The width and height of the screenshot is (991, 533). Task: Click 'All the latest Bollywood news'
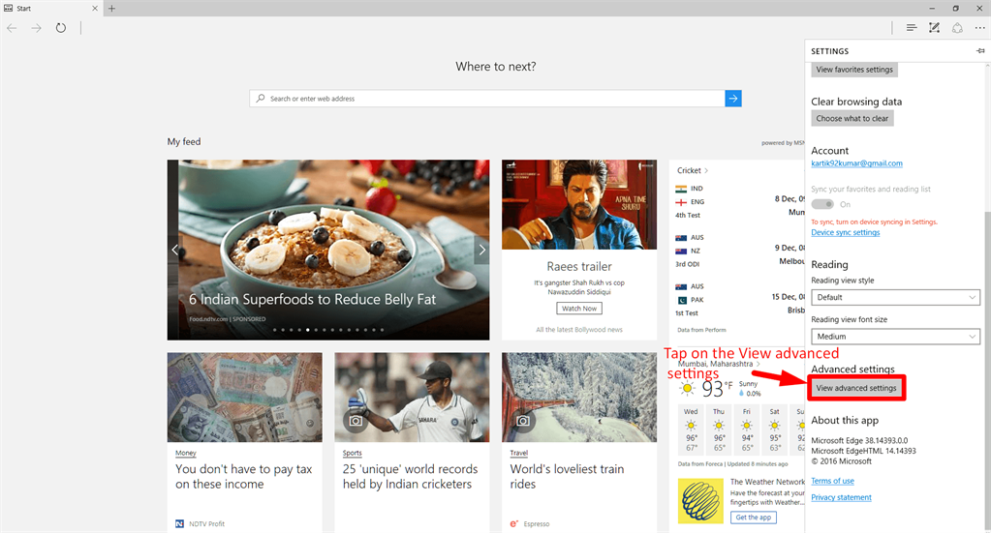tap(579, 329)
